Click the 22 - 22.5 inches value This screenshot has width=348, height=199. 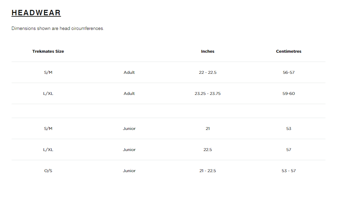click(207, 72)
